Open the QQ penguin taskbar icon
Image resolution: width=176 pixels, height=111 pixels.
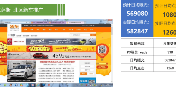click(x=11, y=85)
